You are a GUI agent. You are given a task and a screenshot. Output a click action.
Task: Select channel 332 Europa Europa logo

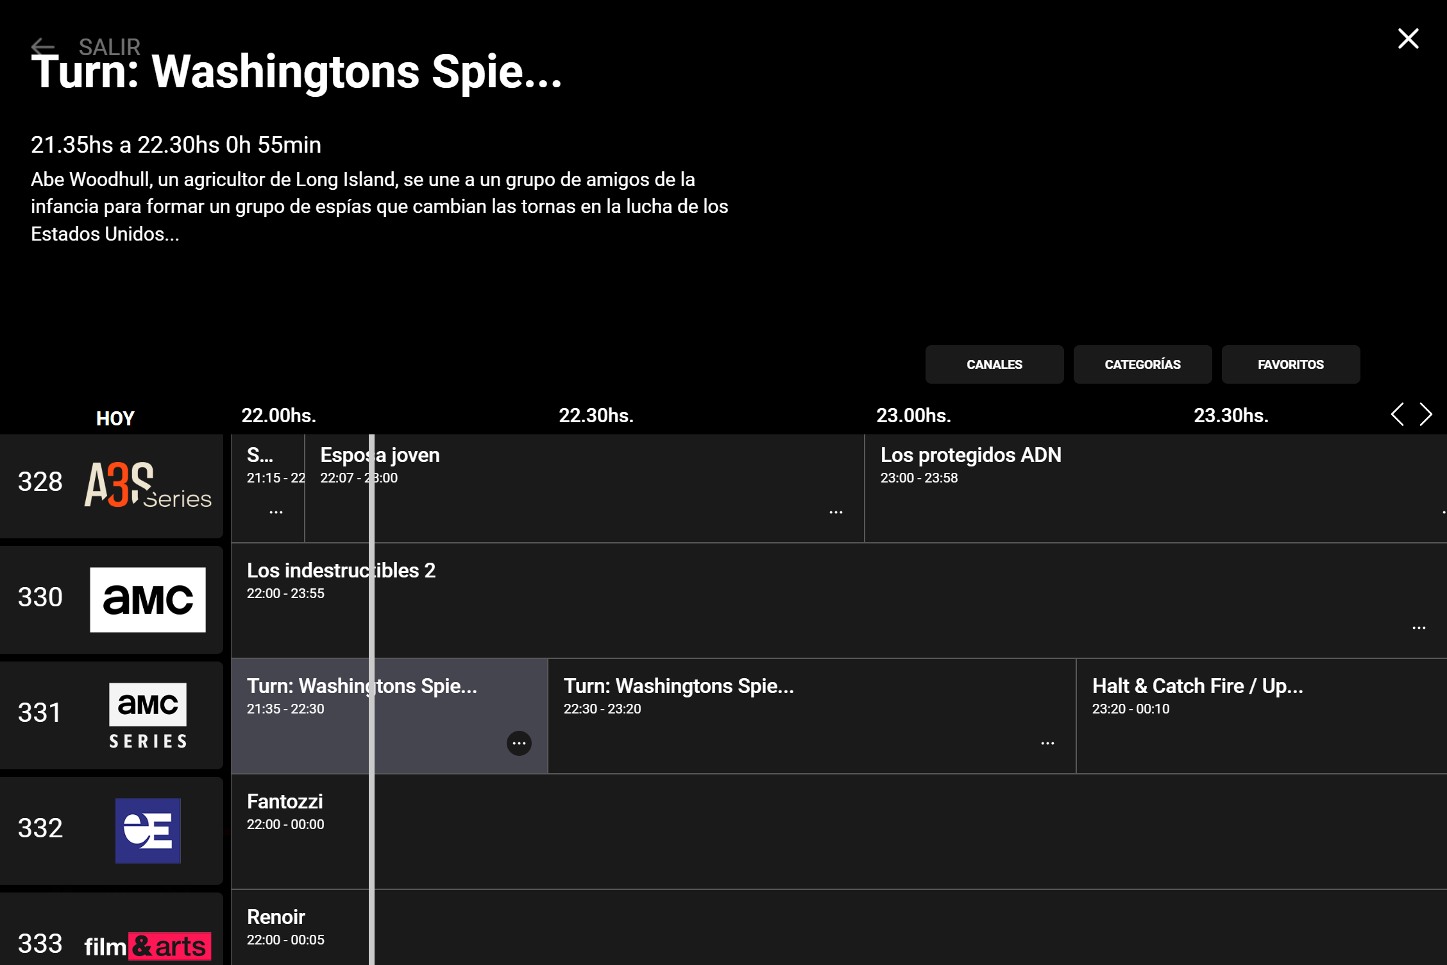tap(148, 830)
